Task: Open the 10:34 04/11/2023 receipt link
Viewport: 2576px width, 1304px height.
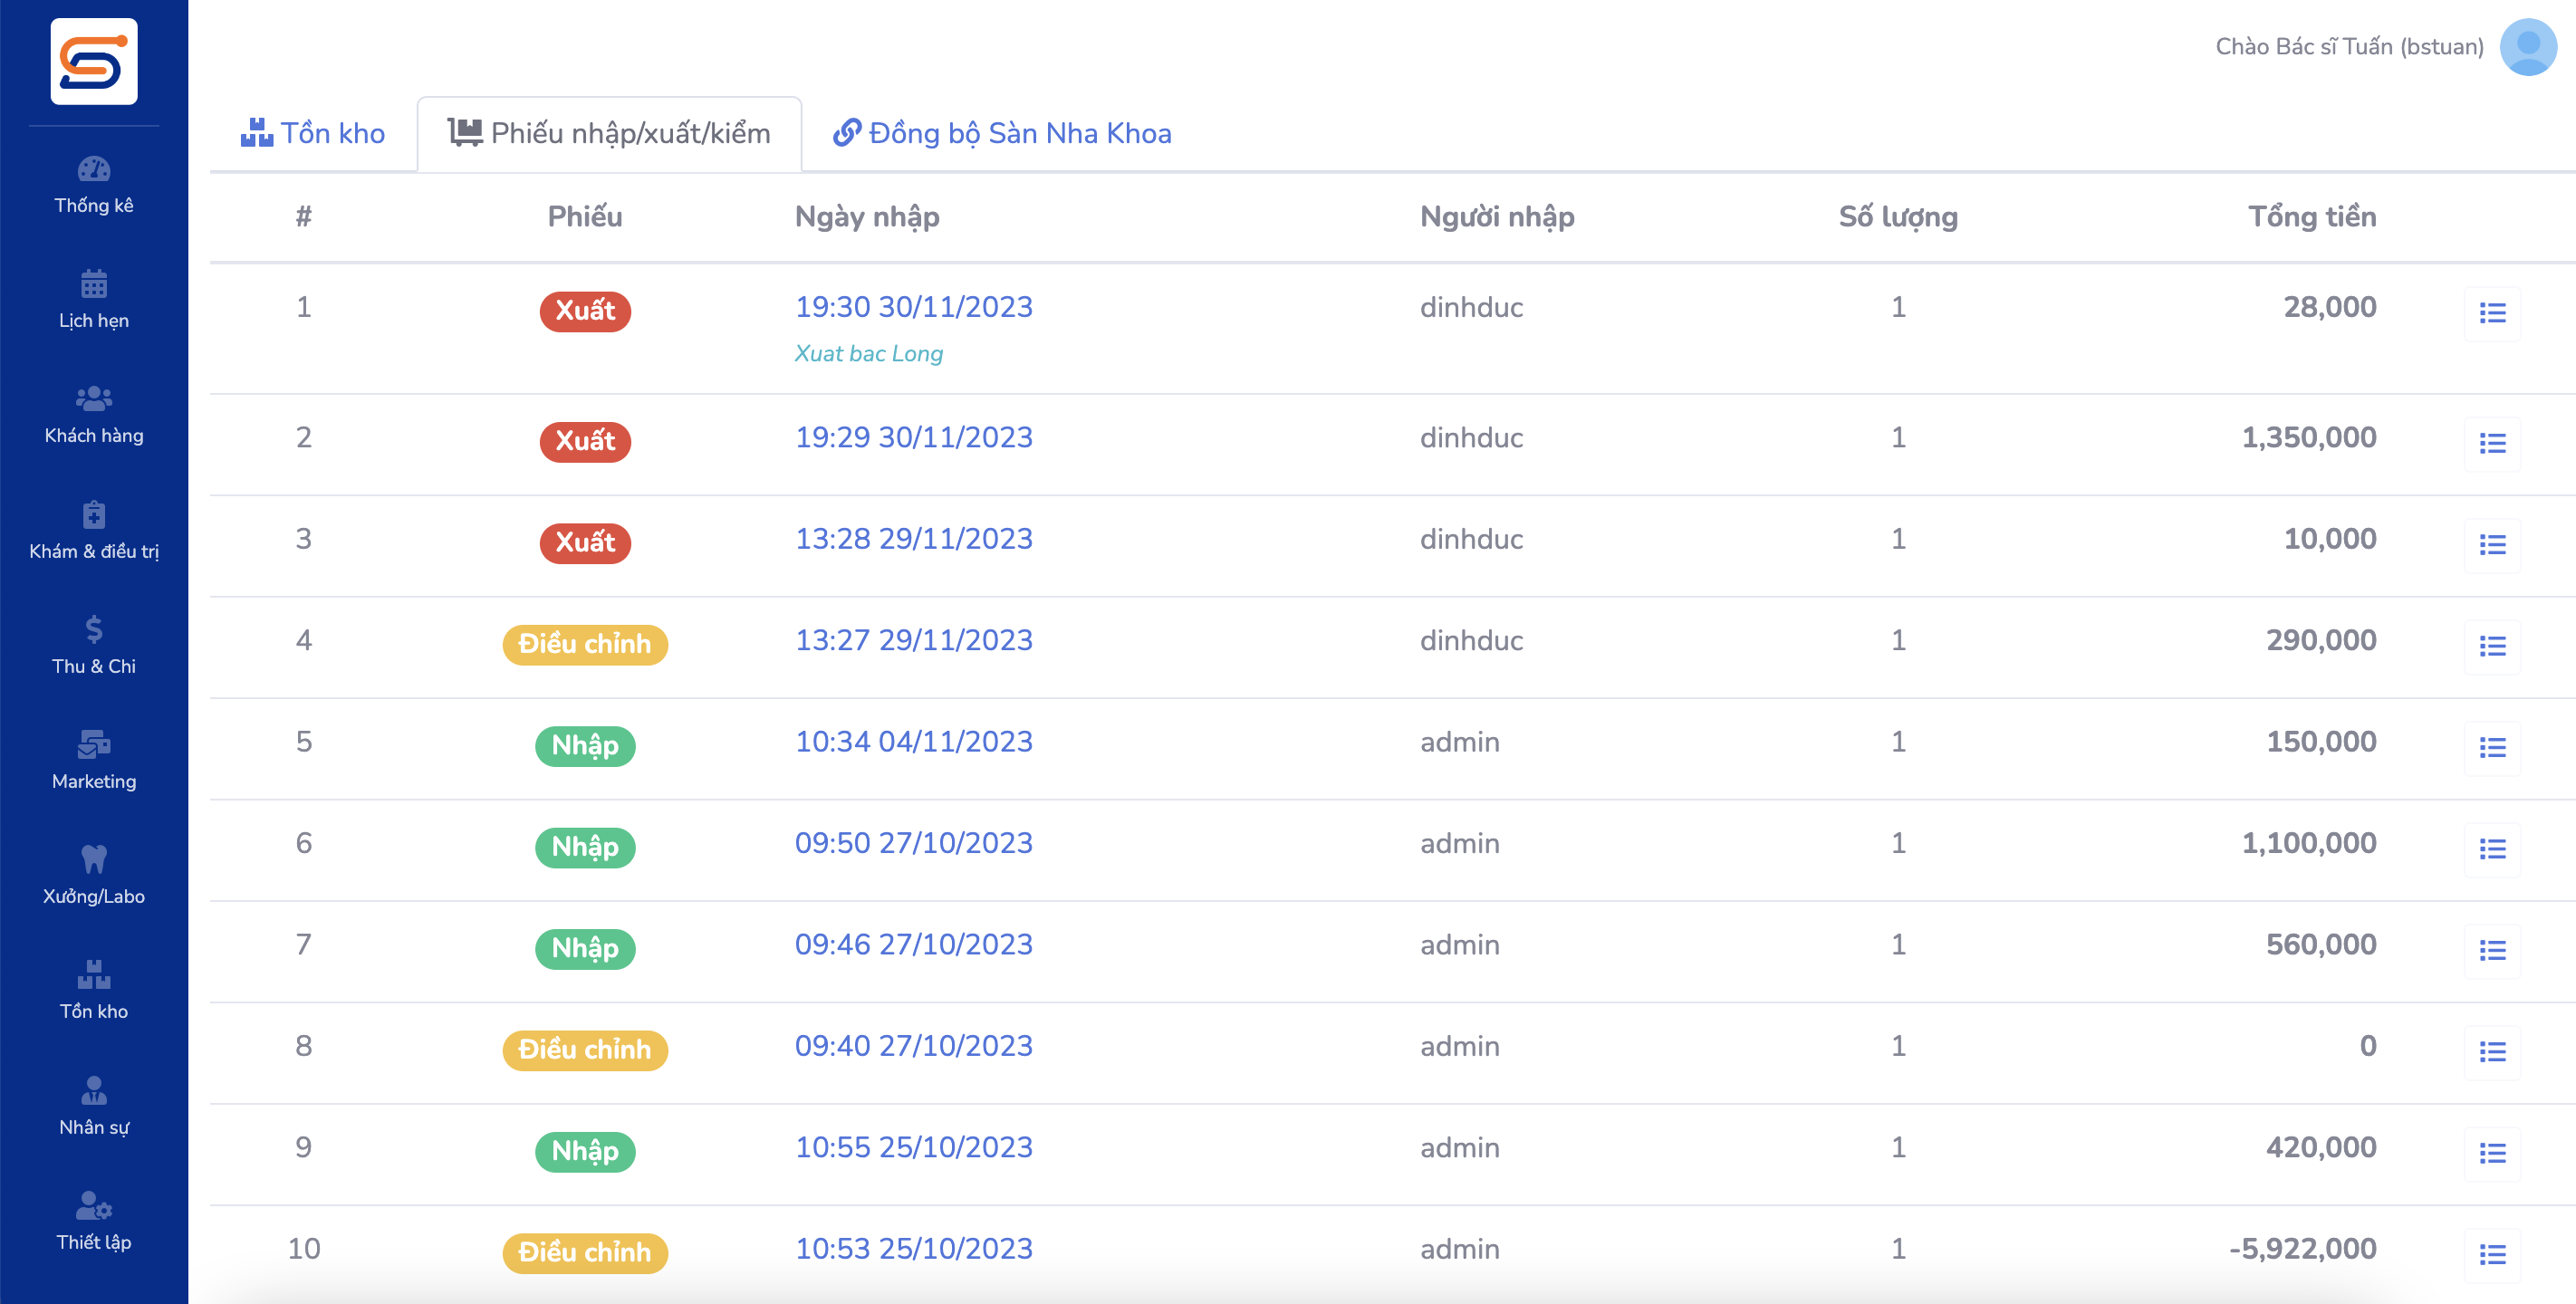Action: 913,742
